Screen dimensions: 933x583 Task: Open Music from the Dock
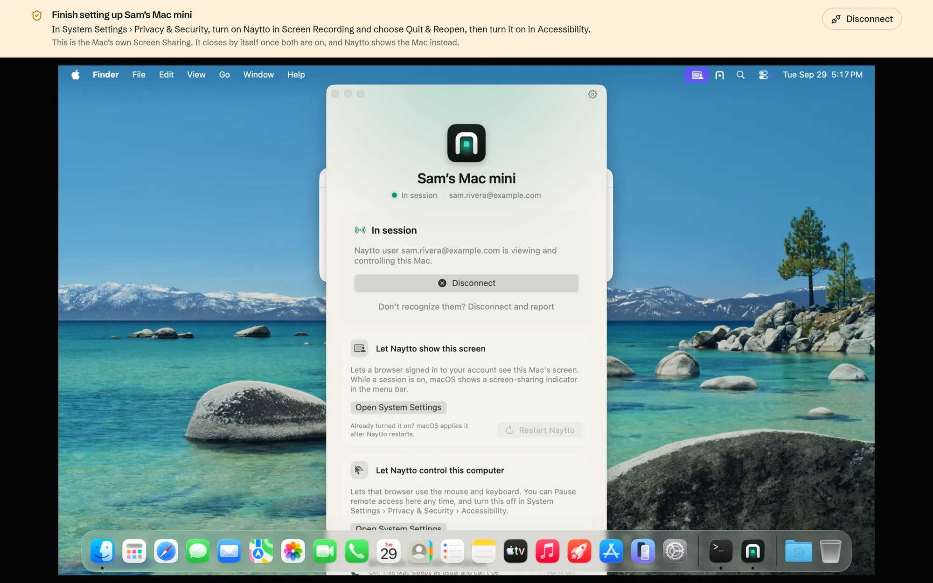coord(547,551)
